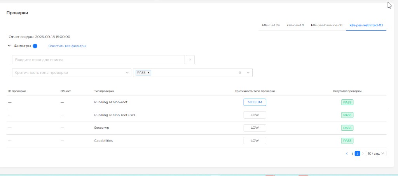The height and width of the screenshot is (176, 398).
Task: Select the Running as Non-root user text
Action: click(115, 115)
